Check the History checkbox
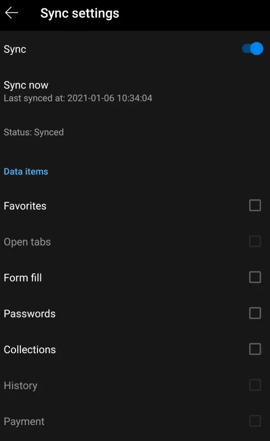The height and width of the screenshot is (441, 270). (x=255, y=385)
